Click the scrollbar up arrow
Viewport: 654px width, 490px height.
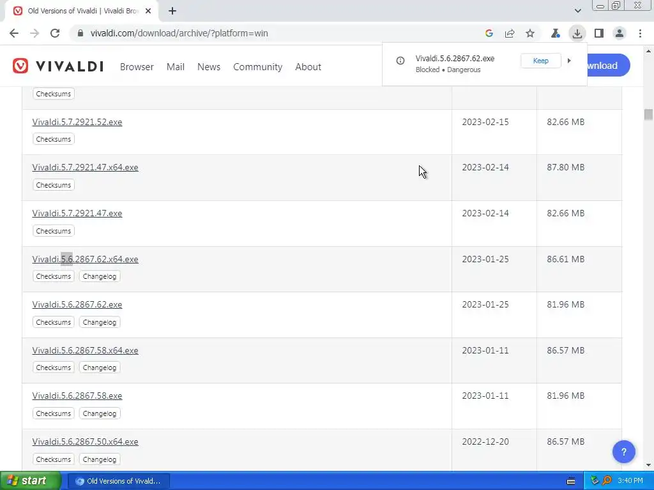(x=648, y=51)
